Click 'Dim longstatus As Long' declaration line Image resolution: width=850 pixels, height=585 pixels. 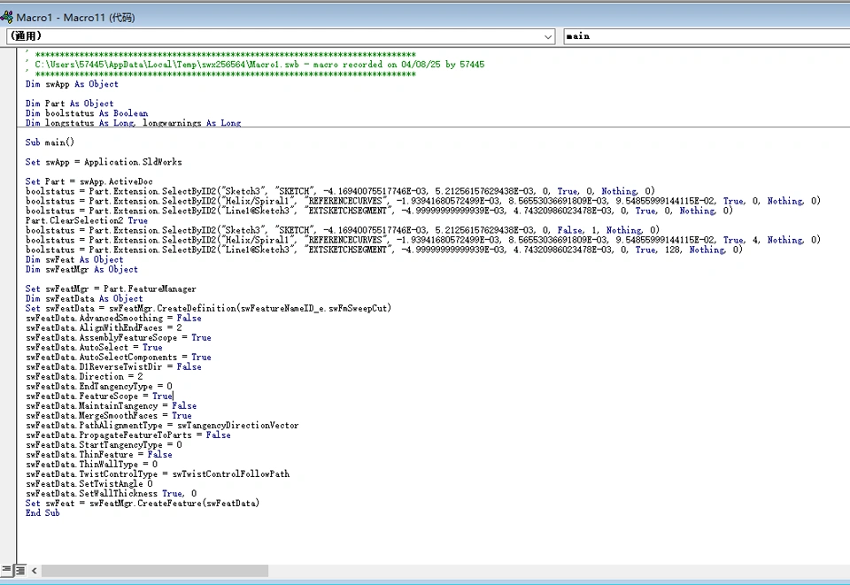click(134, 123)
